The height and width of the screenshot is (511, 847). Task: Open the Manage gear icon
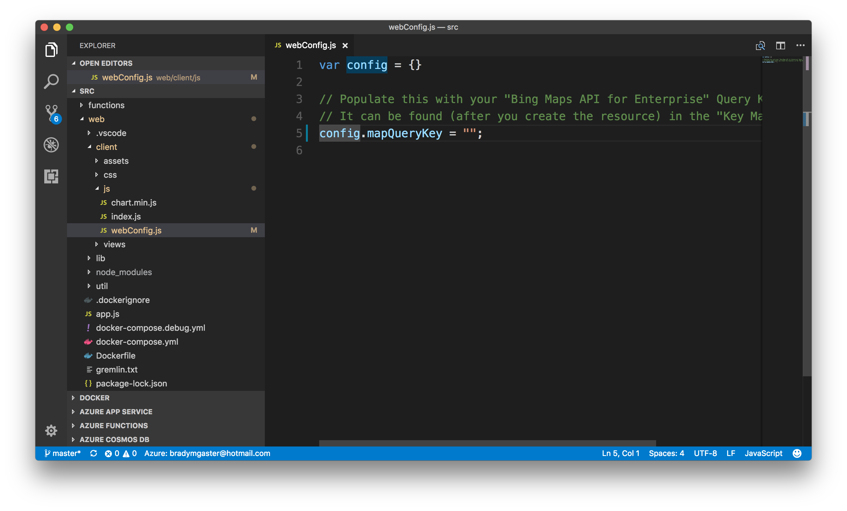point(51,430)
